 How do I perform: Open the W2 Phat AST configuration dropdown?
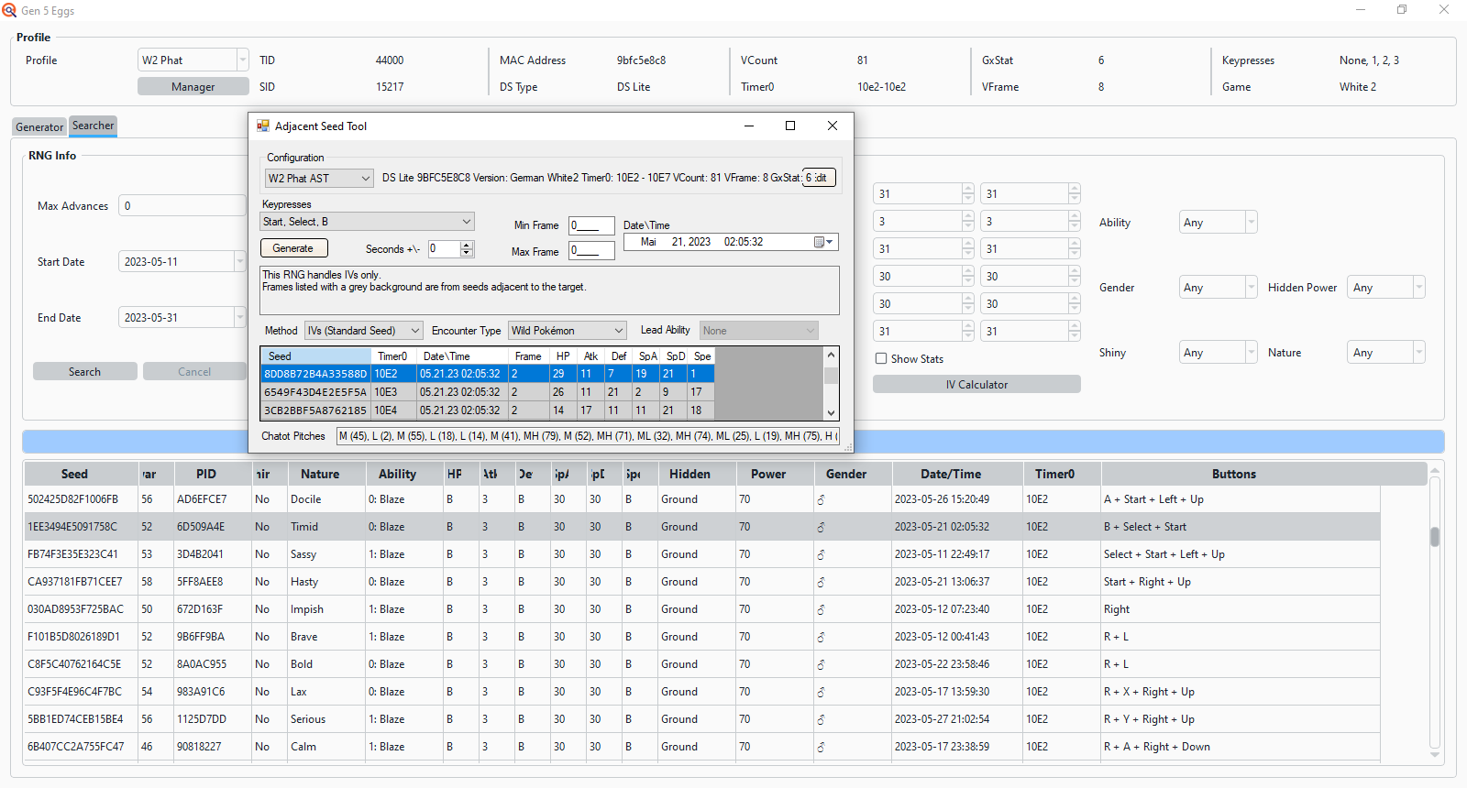[x=319, y=179]
